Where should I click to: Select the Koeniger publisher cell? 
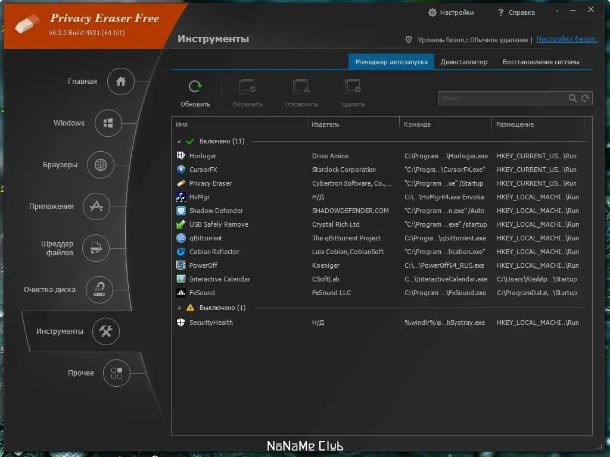[326, 265]
